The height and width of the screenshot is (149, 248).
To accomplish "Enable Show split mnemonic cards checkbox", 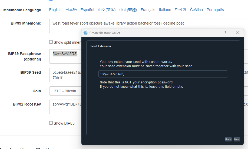I will click(x=51, y=42).
